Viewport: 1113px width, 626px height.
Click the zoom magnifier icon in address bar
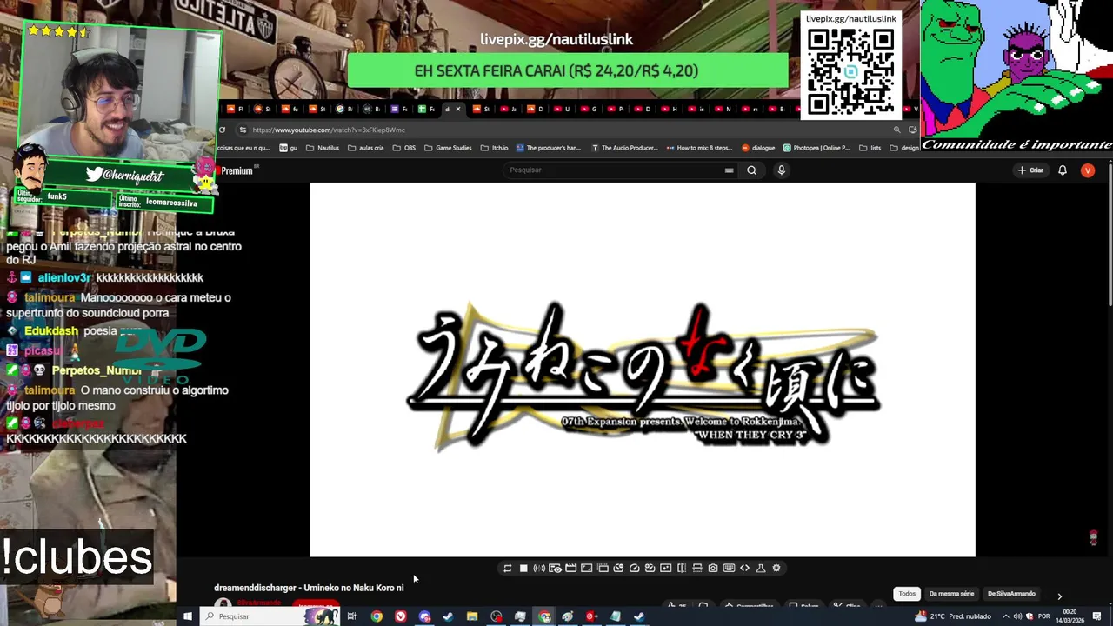[896, 130]
